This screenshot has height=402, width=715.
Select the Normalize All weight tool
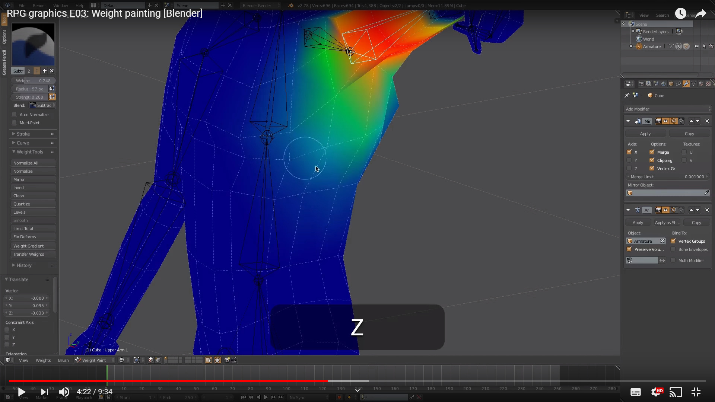(x=26, y=162)
